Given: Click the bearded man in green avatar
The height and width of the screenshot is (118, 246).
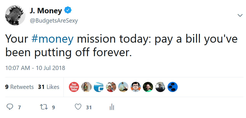Looking at the screenshot, I should coord(148,87).
